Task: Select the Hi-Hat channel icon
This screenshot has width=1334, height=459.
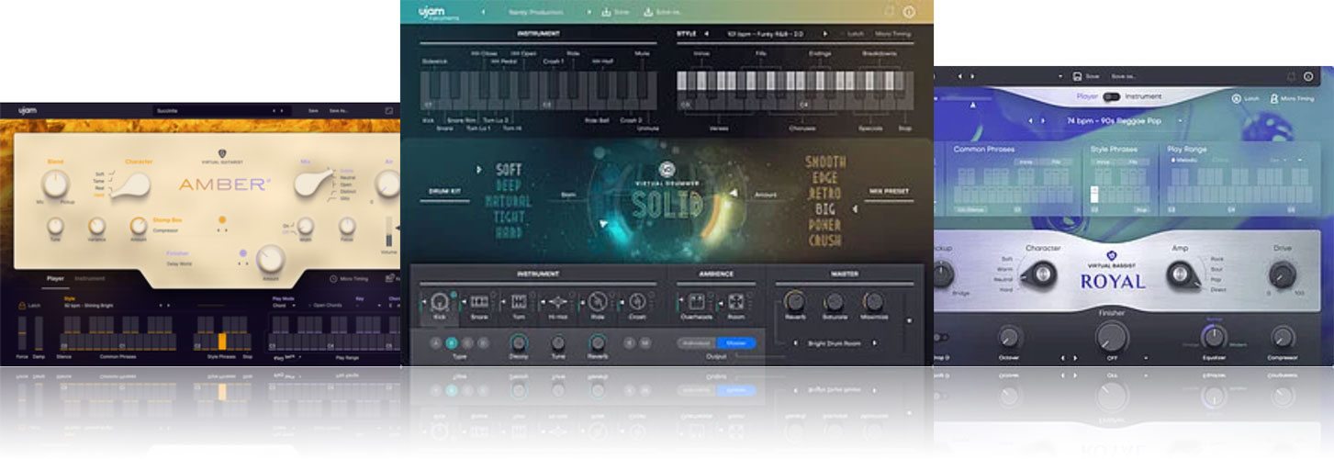Action: pos(557,301)
